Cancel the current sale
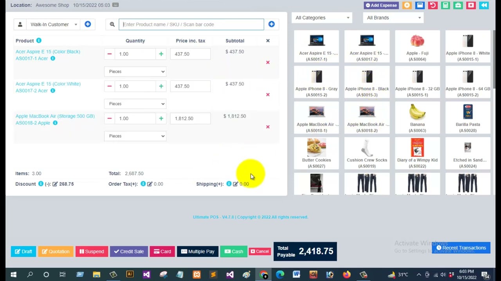501x281 pixels. coord(260,251)
